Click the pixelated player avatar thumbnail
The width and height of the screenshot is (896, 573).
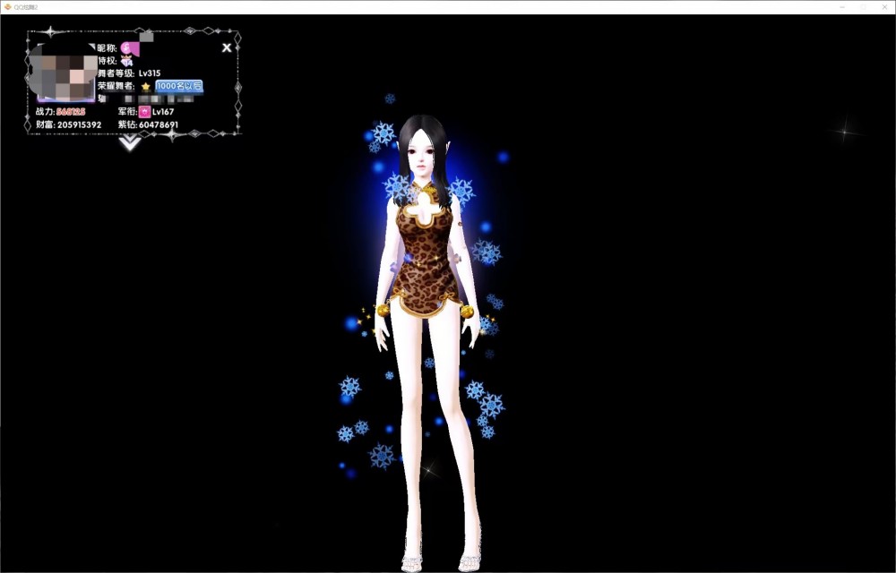click(x=63, y=72)
